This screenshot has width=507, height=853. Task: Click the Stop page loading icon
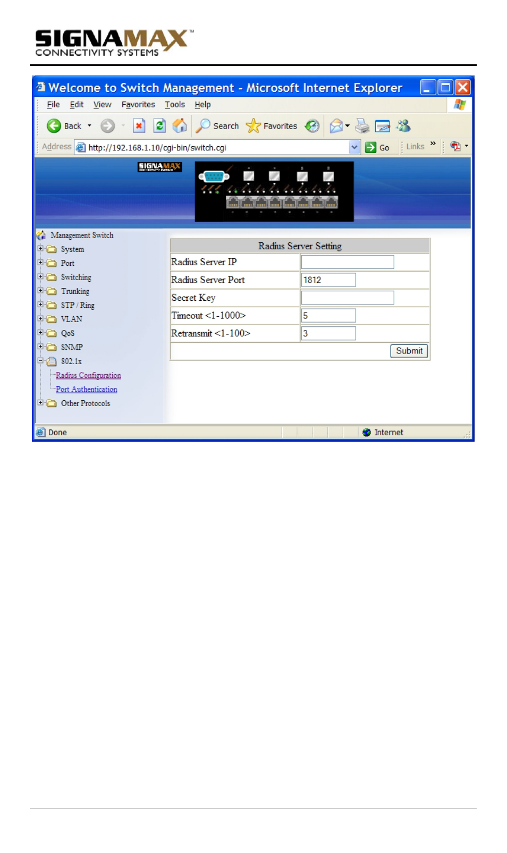point(139,126)
